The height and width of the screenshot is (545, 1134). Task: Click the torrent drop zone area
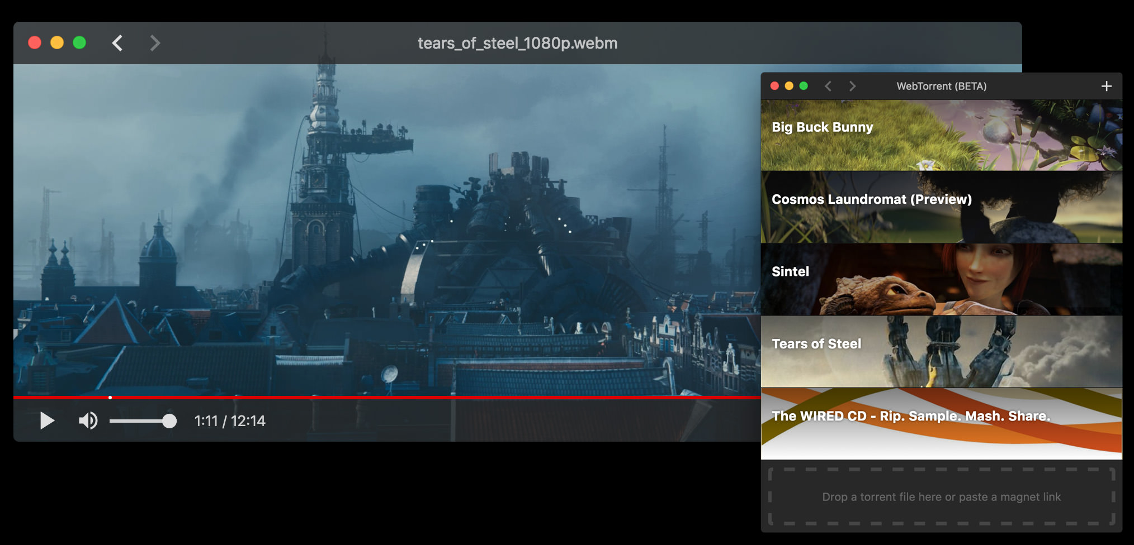coord(941,497)
